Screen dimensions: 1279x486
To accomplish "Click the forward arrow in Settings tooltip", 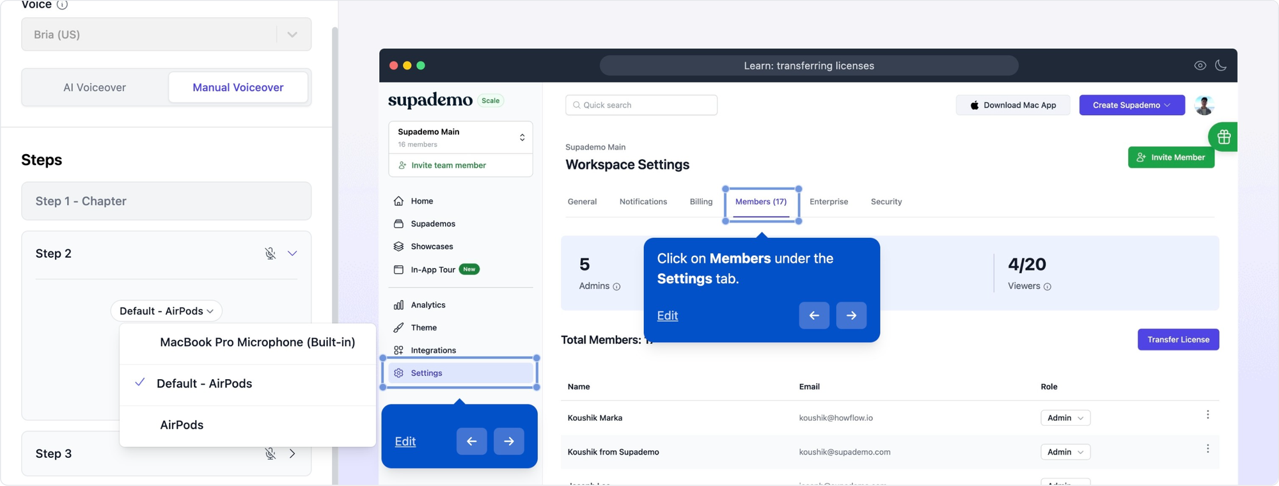I will tap(508, 441).
